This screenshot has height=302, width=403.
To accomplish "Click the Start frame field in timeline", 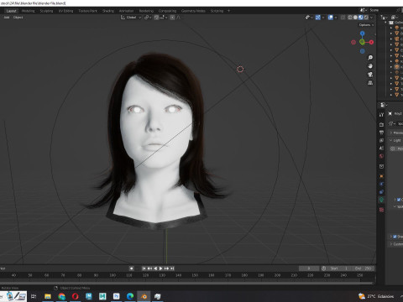I will tap(339, 268).
